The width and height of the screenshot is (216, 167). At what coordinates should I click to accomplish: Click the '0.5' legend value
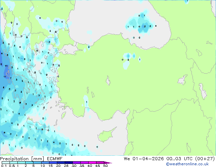click(12, 166)
